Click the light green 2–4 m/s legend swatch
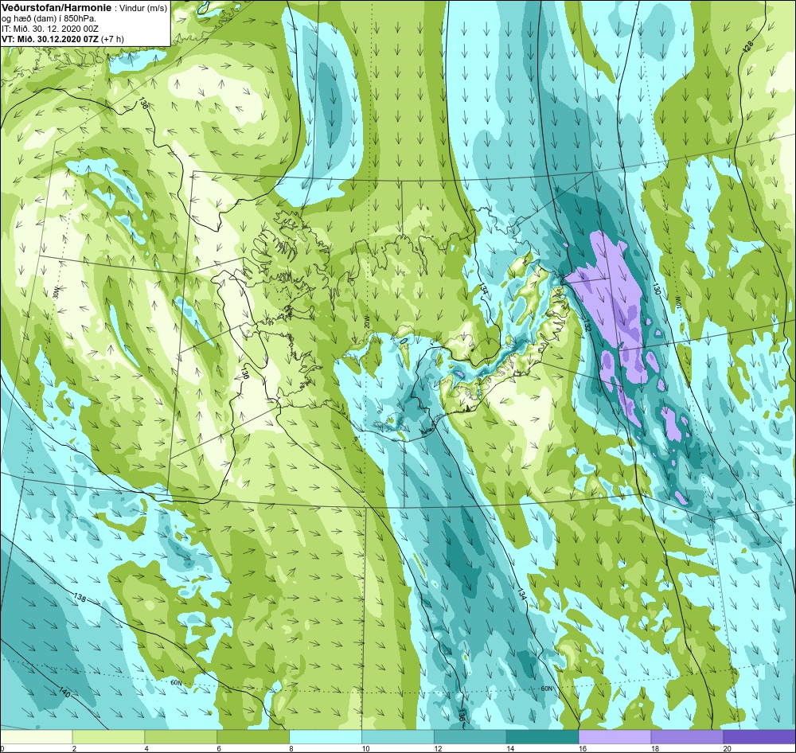The width and height of the screenshot is (796, 753). pos(108,736)
